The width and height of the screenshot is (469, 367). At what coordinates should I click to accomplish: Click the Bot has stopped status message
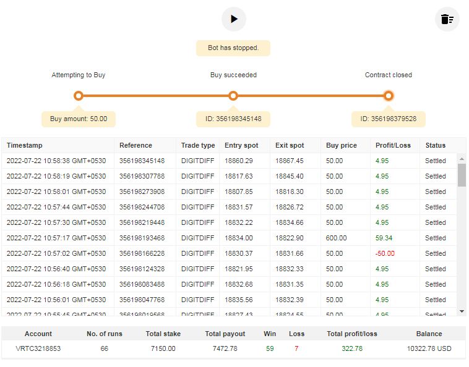(233, 48)
